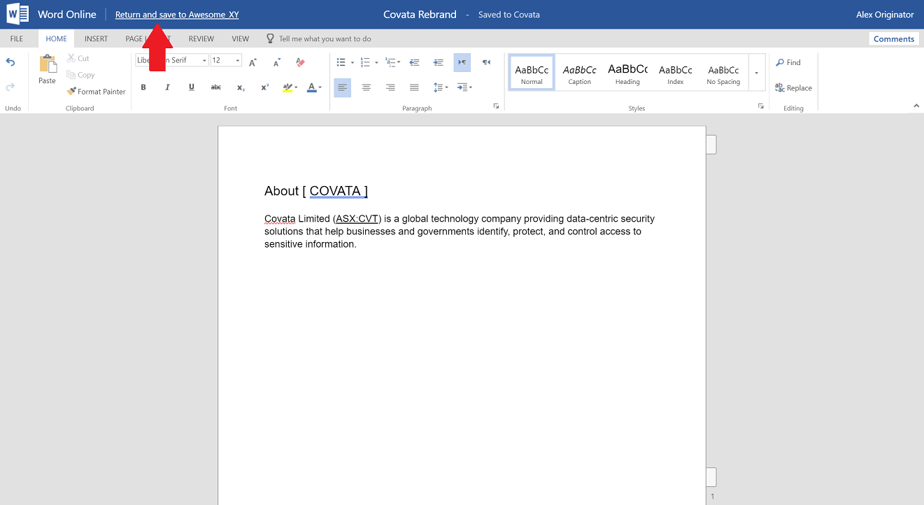924x505 pixels.
Task: Apply the font color swatch
Action: [x=312, y=87]
